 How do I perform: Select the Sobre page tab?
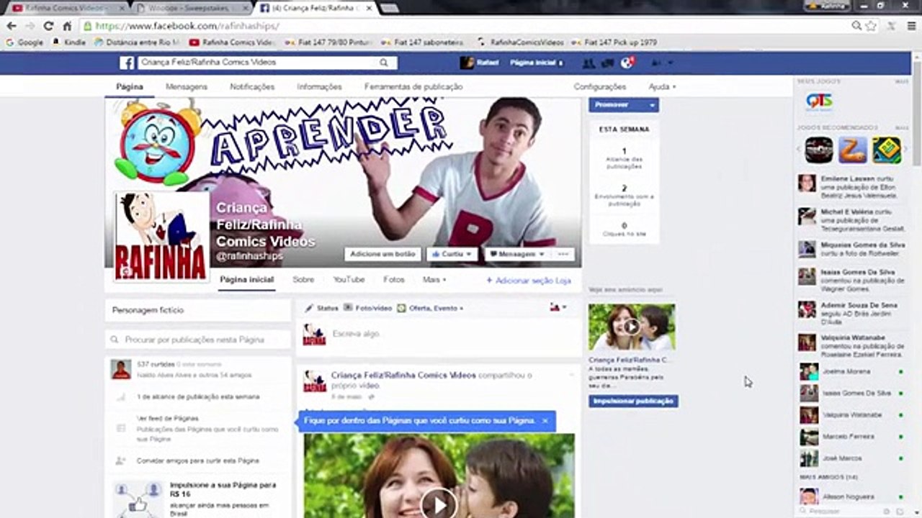(303, 279)
